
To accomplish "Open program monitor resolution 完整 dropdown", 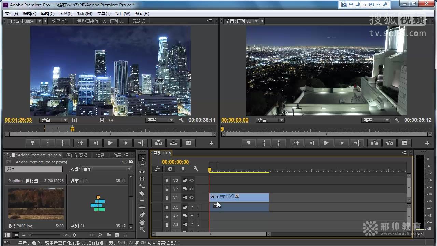I will (376, 120).
